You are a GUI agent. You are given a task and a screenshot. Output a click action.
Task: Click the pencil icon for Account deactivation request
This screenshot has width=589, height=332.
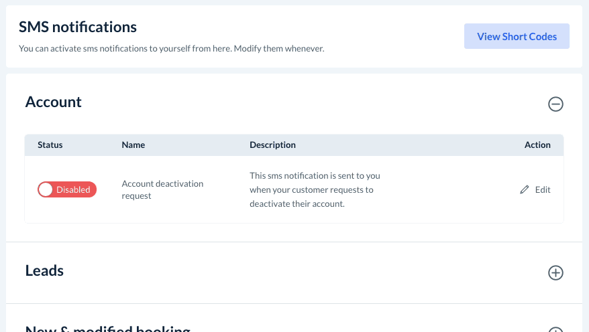coord(525,190)
